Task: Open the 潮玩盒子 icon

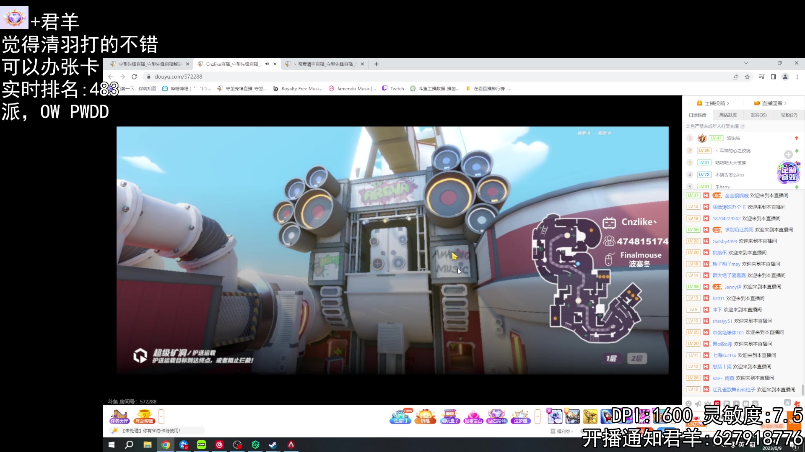Action: [450, 417]
